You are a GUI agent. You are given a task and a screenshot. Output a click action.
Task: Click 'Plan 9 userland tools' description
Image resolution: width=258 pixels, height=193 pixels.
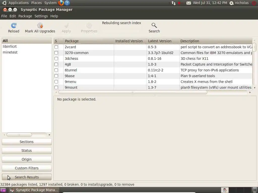pos(198,76)
